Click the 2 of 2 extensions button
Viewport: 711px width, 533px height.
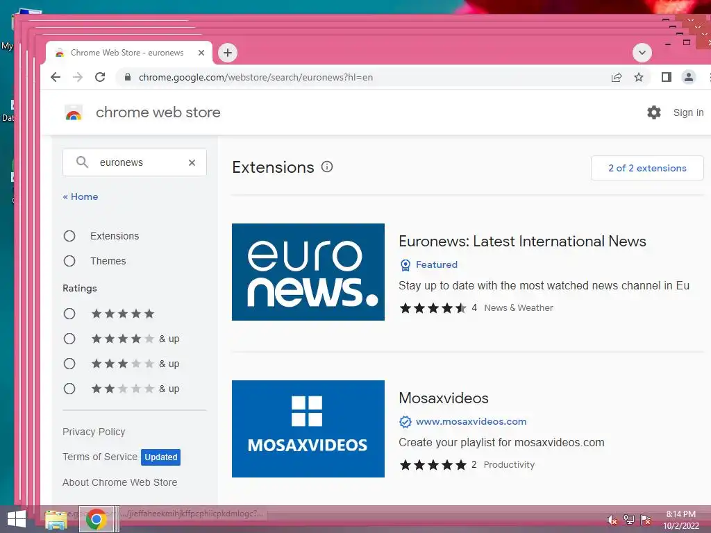tap(647, 168)
